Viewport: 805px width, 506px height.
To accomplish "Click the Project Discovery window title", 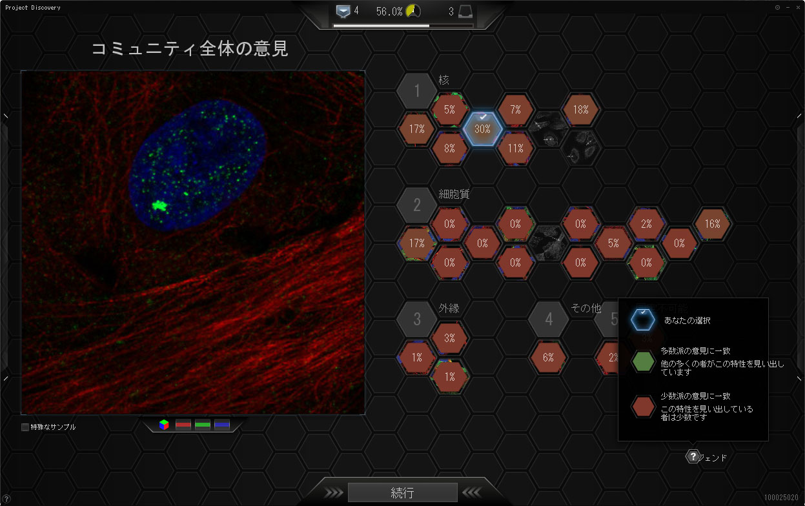I will coord(33,8).
